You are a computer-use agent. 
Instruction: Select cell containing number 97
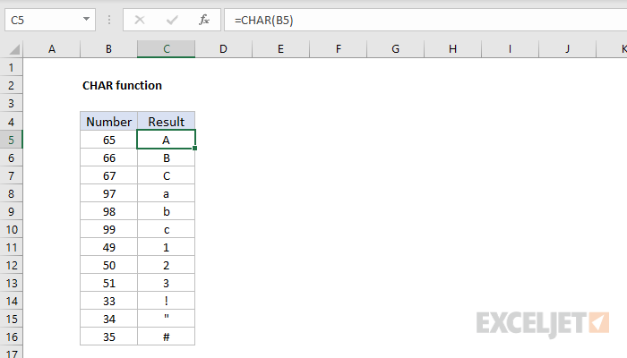(108, 193)
